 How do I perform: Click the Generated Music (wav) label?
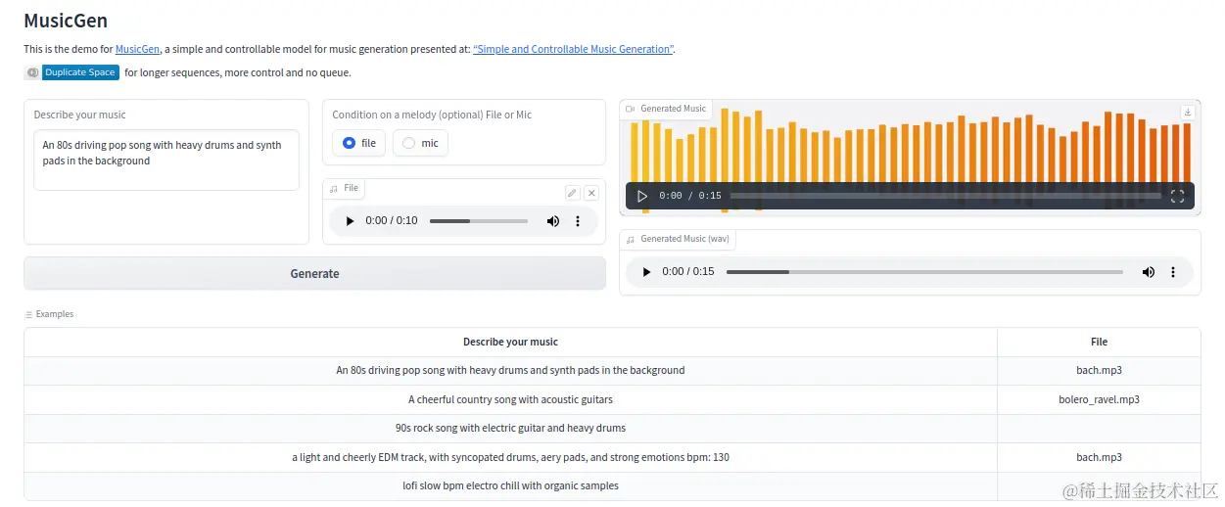678,239
